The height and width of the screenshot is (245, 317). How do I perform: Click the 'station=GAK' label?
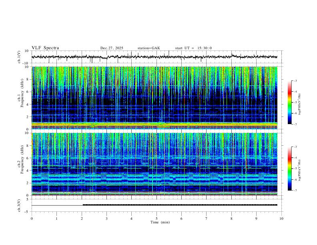coord(148,48)
